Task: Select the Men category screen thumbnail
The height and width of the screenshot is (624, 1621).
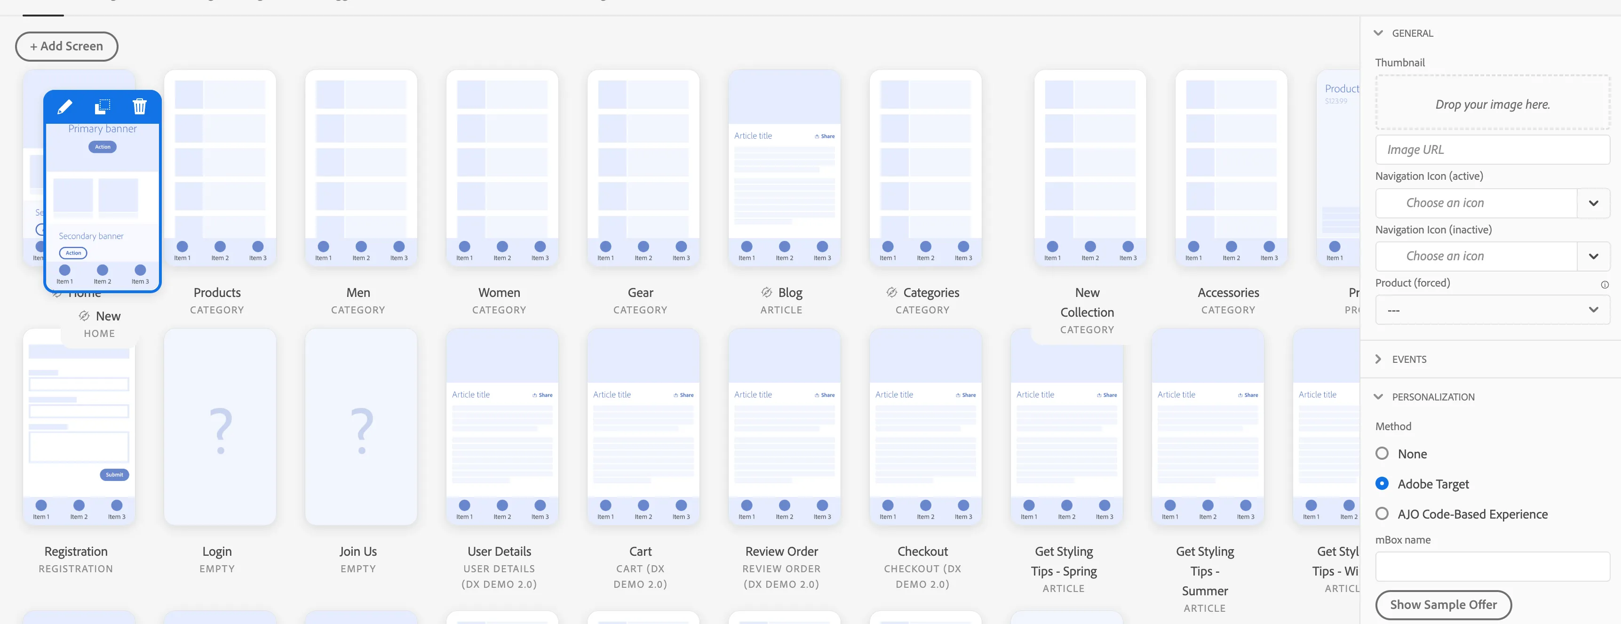Action: click(361, 168)
